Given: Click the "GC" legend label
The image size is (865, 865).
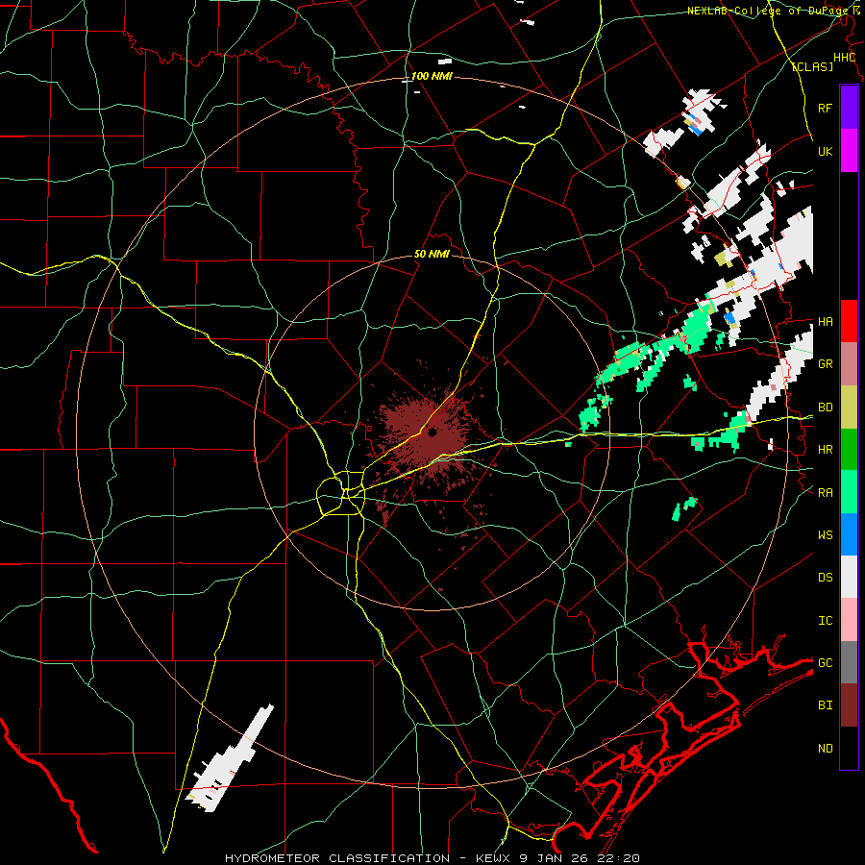Looking at the screenshot, I should [825, 662].
